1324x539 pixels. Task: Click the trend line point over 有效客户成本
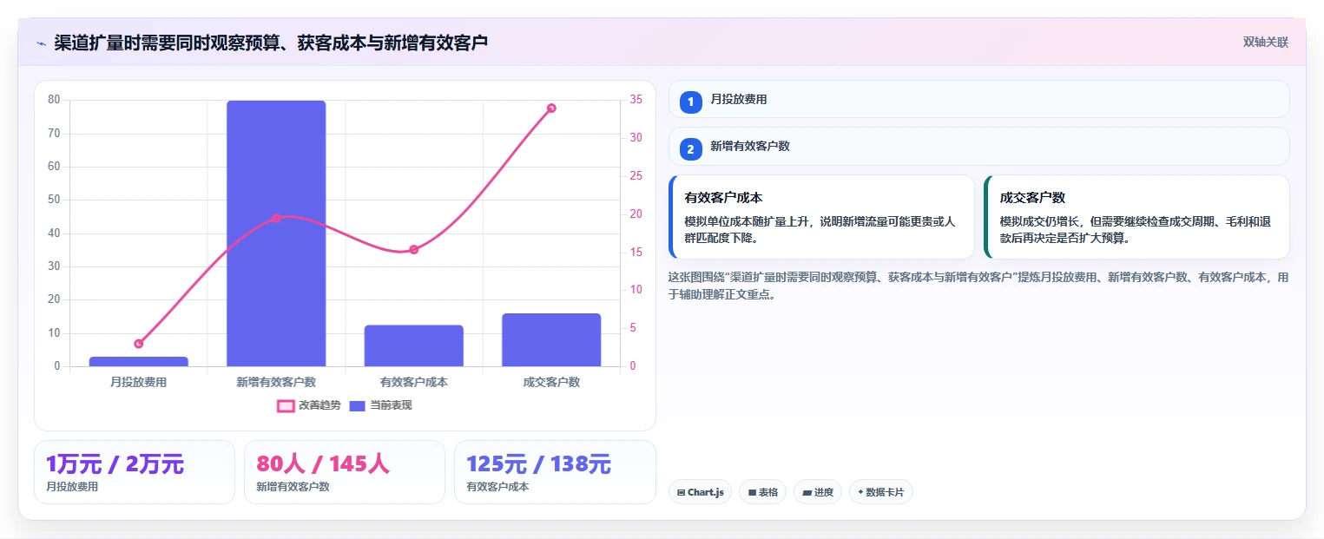click(x=413, y=250)
